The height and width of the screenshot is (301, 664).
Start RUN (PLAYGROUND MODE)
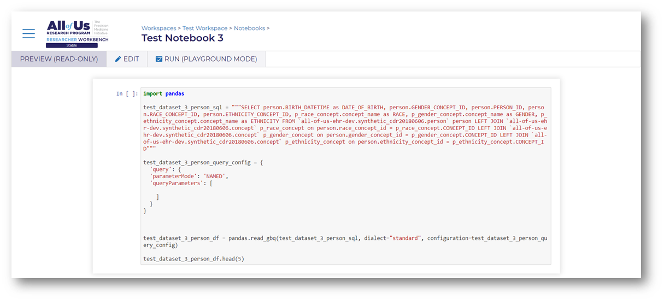tap(207, 59)
